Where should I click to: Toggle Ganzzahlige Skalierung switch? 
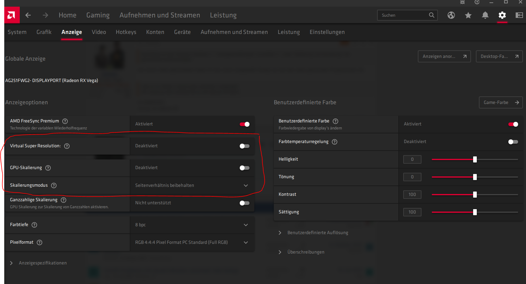click(245, 203)
